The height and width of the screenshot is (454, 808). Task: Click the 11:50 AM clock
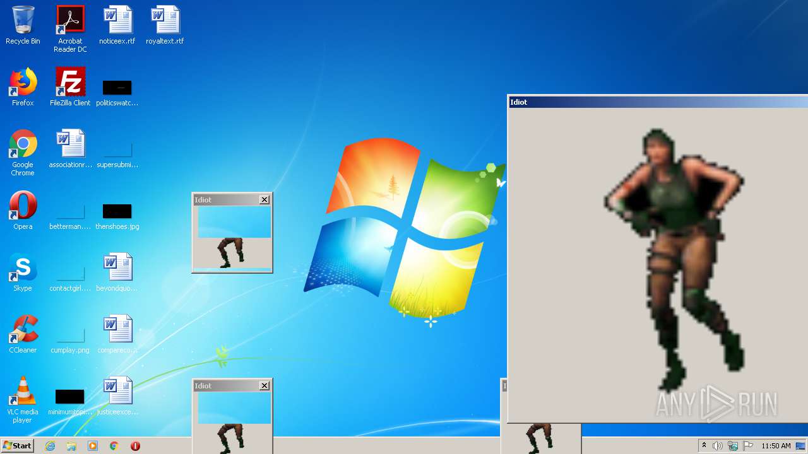coord(776,446)
